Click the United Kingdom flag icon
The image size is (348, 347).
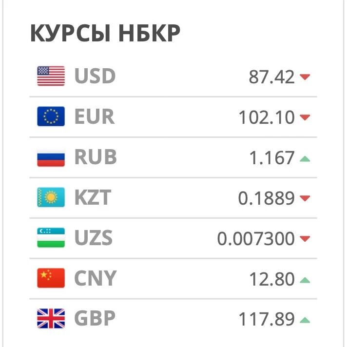[51, 318]
